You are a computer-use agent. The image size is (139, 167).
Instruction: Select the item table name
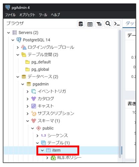coord(56,150)
